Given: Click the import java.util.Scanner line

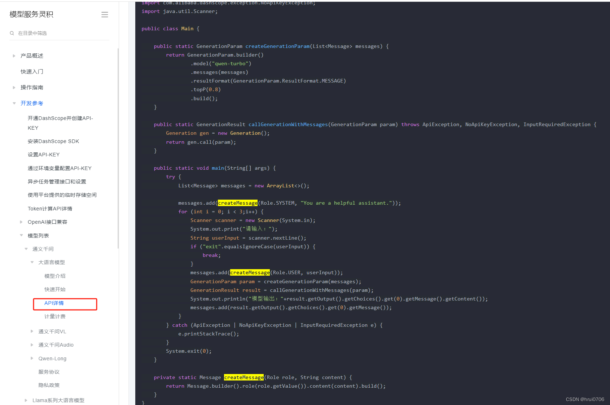Looking at the screenshot, I should [x=180, y=12].
